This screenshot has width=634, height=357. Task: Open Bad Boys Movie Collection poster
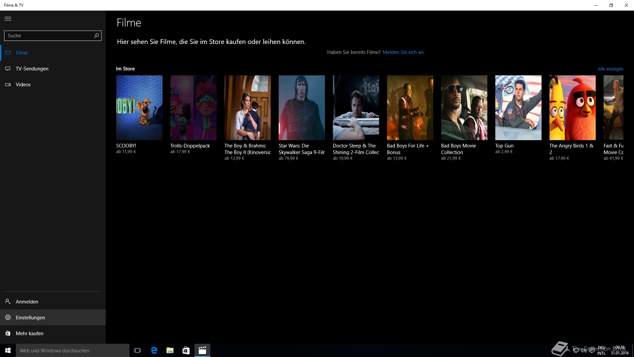(x=464, y=108)
